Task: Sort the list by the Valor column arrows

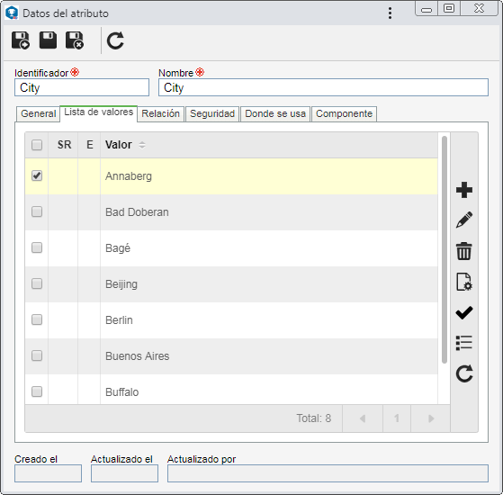Action: pos(142,145)
